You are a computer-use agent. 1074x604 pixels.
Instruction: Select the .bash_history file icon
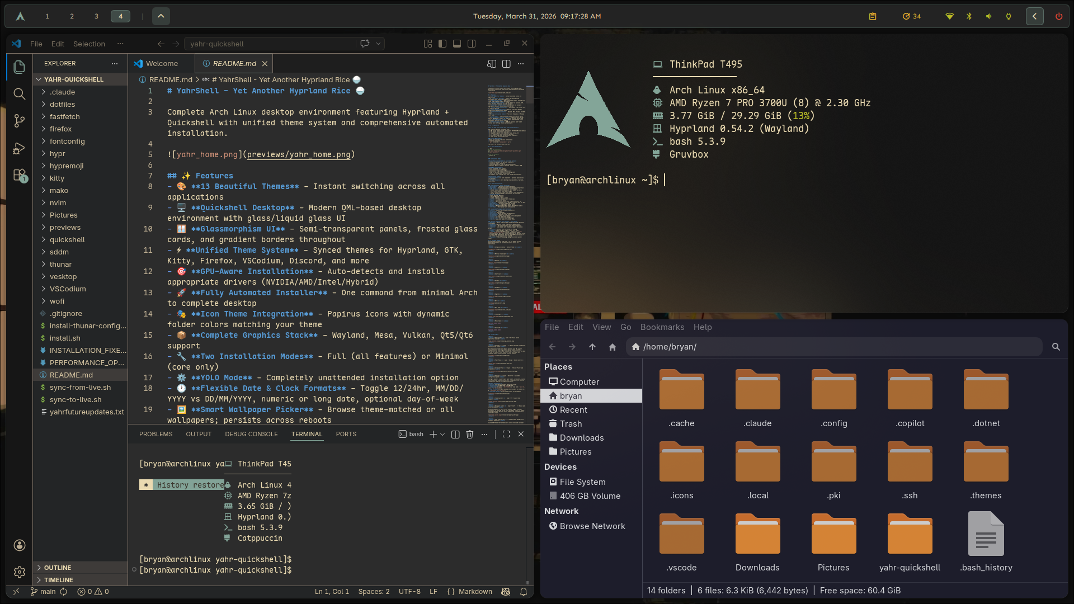986,541
